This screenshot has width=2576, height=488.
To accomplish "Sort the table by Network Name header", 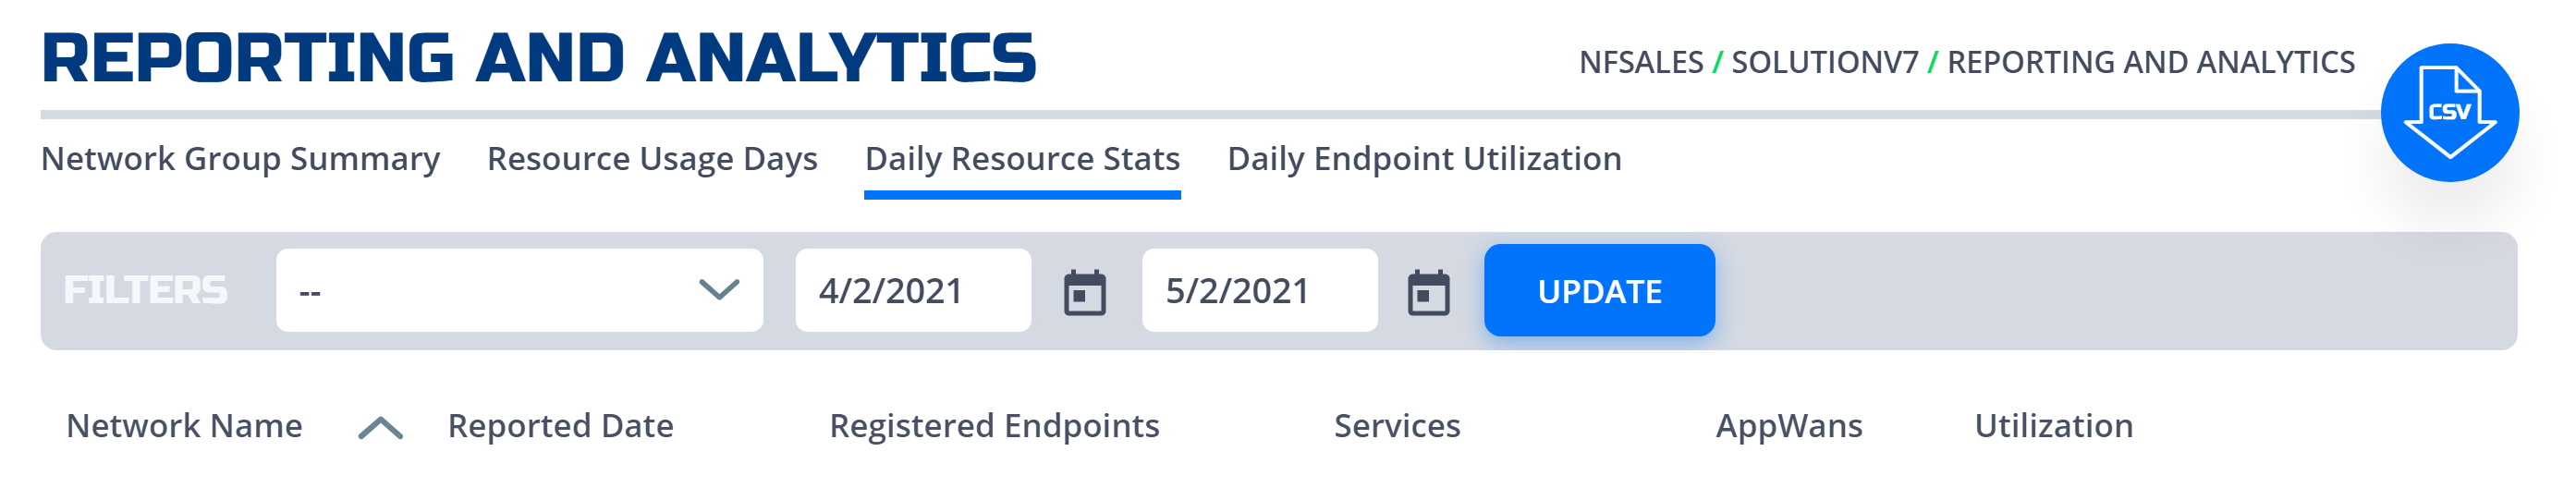I will click(x=184, y=426).
